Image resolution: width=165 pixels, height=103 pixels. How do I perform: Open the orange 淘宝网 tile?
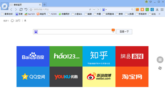click(x=132, y=77)
